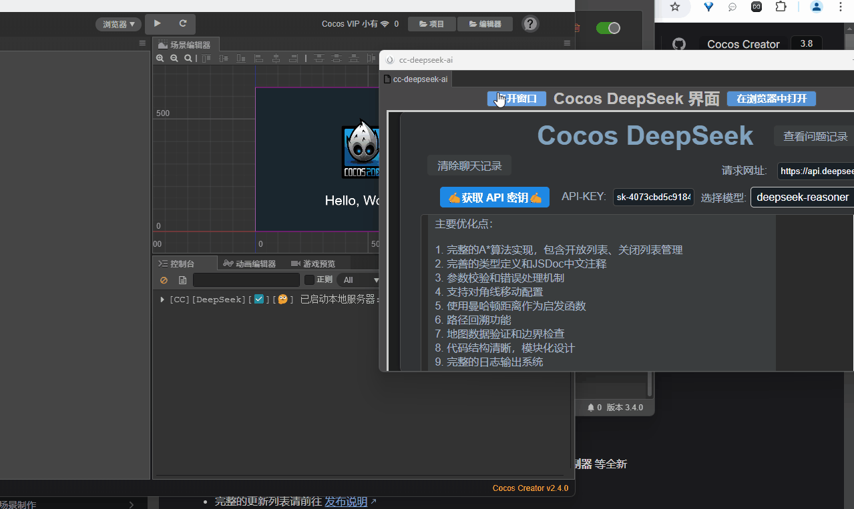Open the left panel hamburger menu
854x509 pixels.
(142, 43)
